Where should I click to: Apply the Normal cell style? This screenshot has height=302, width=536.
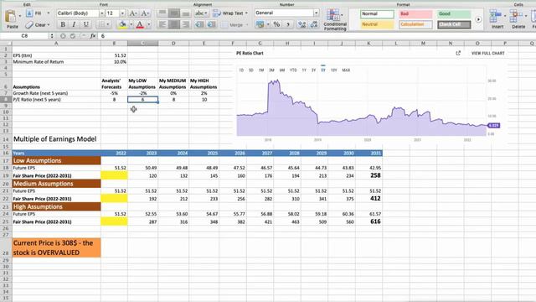tap(377, 14)
